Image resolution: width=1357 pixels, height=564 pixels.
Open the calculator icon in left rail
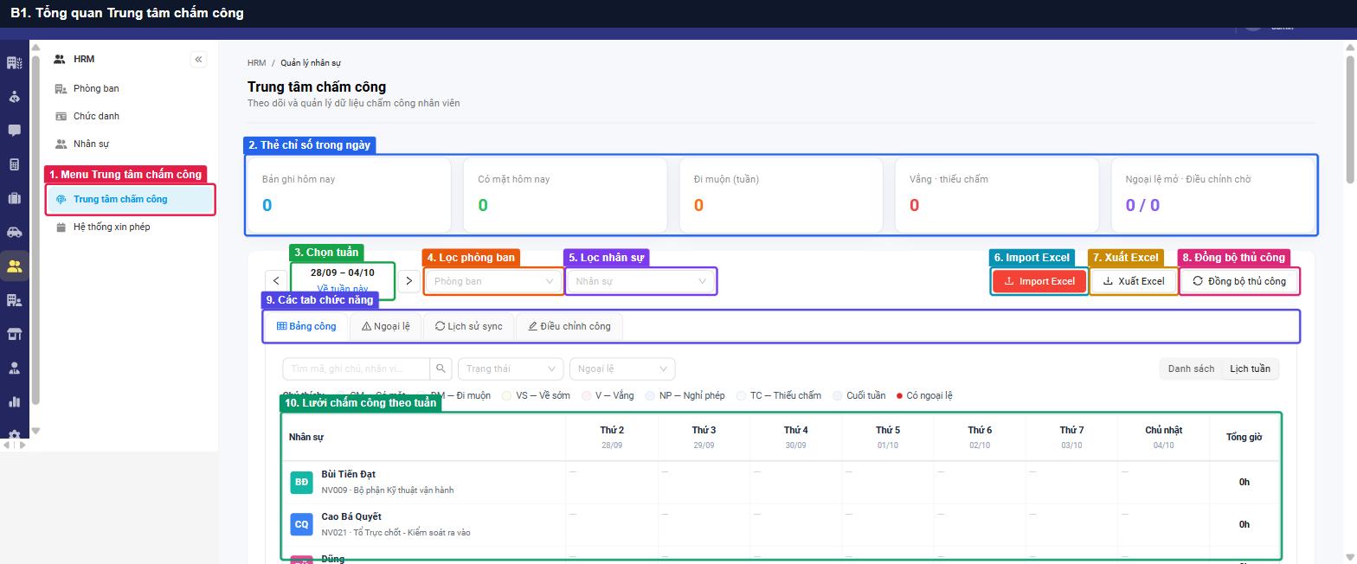tap(14, 164)
